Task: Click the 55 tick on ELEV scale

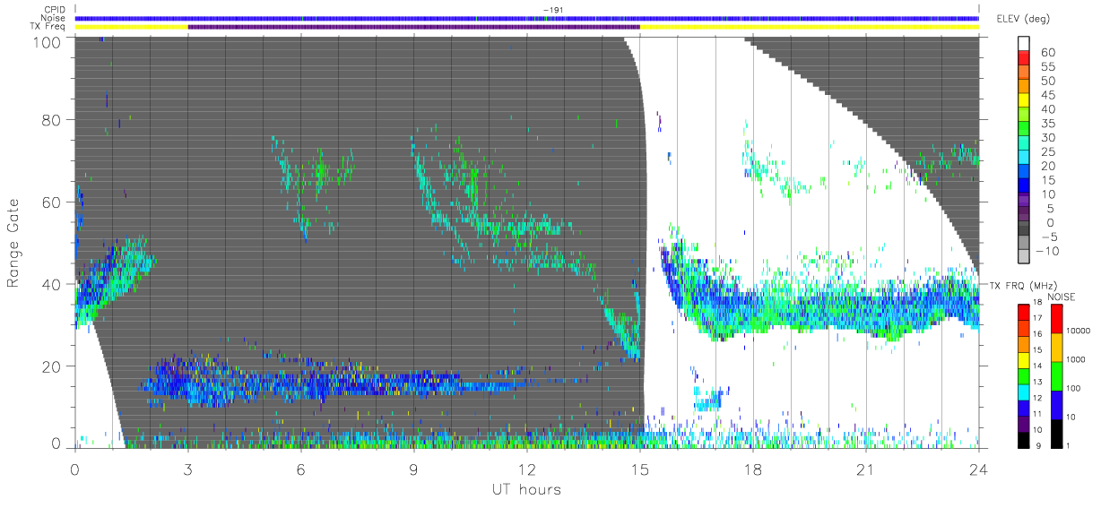Action: (1048, 66)
